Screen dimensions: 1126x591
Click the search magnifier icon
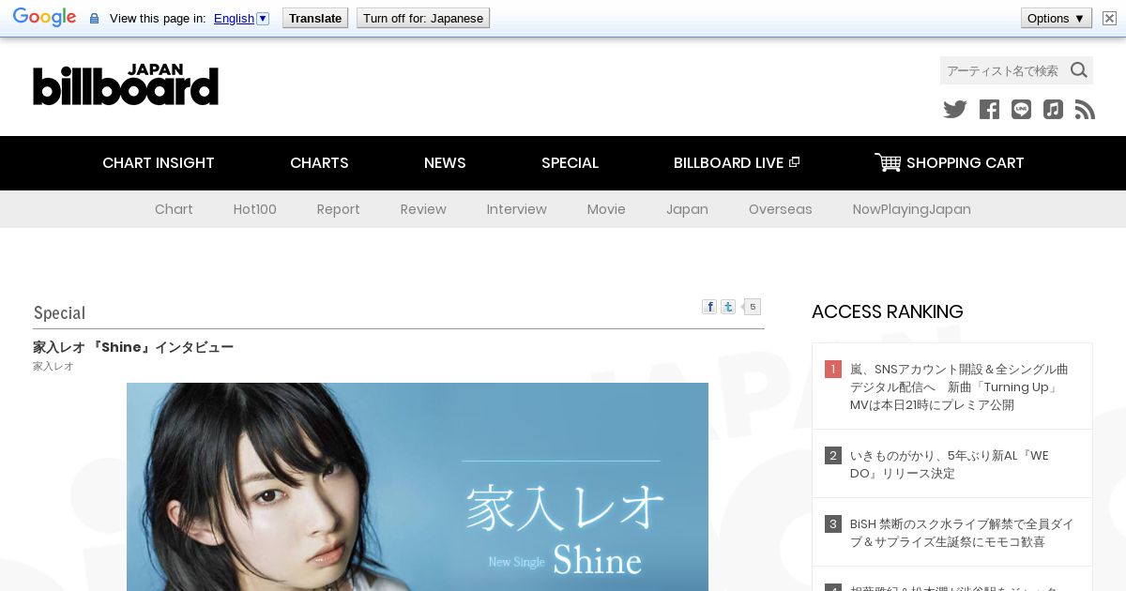(x=1079, y=70)
